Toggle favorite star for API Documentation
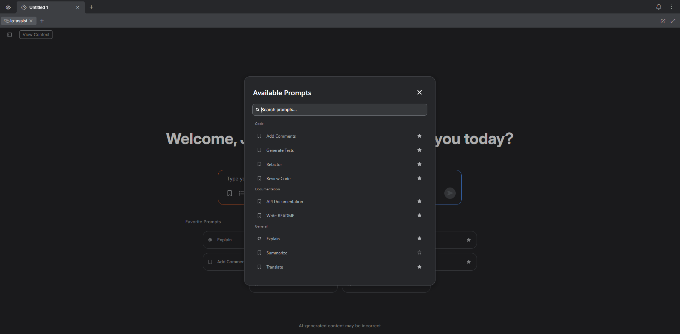The image size is (680, 334). click(x=419, y=201)
